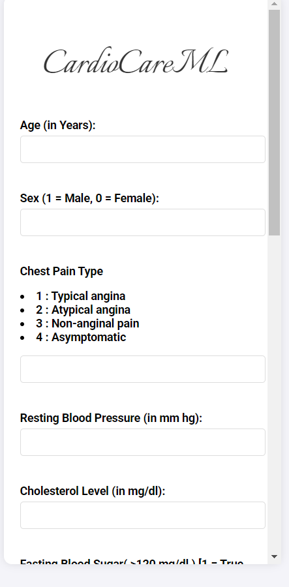Viewport: 289px width, 587px height.
Task: Click the empty scrollbar track below thumb
Action: (274, 393)
